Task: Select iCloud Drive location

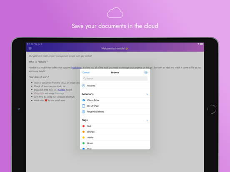Action: click(115, 100)
